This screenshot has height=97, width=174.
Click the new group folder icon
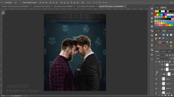click(x=172, y=95)
